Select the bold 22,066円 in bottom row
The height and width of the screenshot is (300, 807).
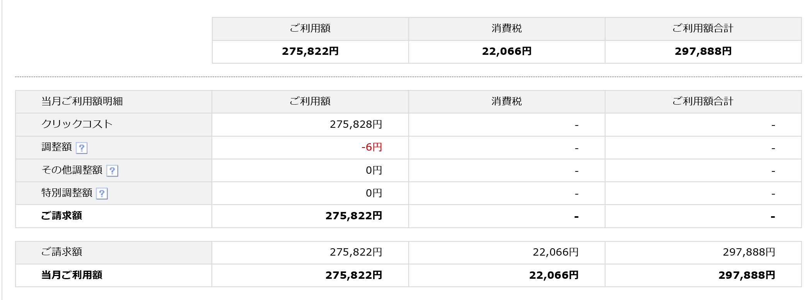(554, 275)
